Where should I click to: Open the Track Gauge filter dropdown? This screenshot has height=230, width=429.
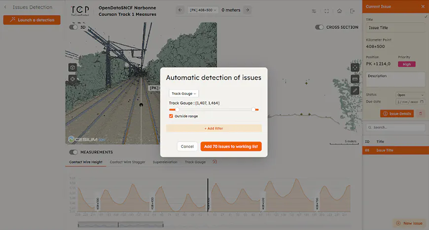coord(183,94)
